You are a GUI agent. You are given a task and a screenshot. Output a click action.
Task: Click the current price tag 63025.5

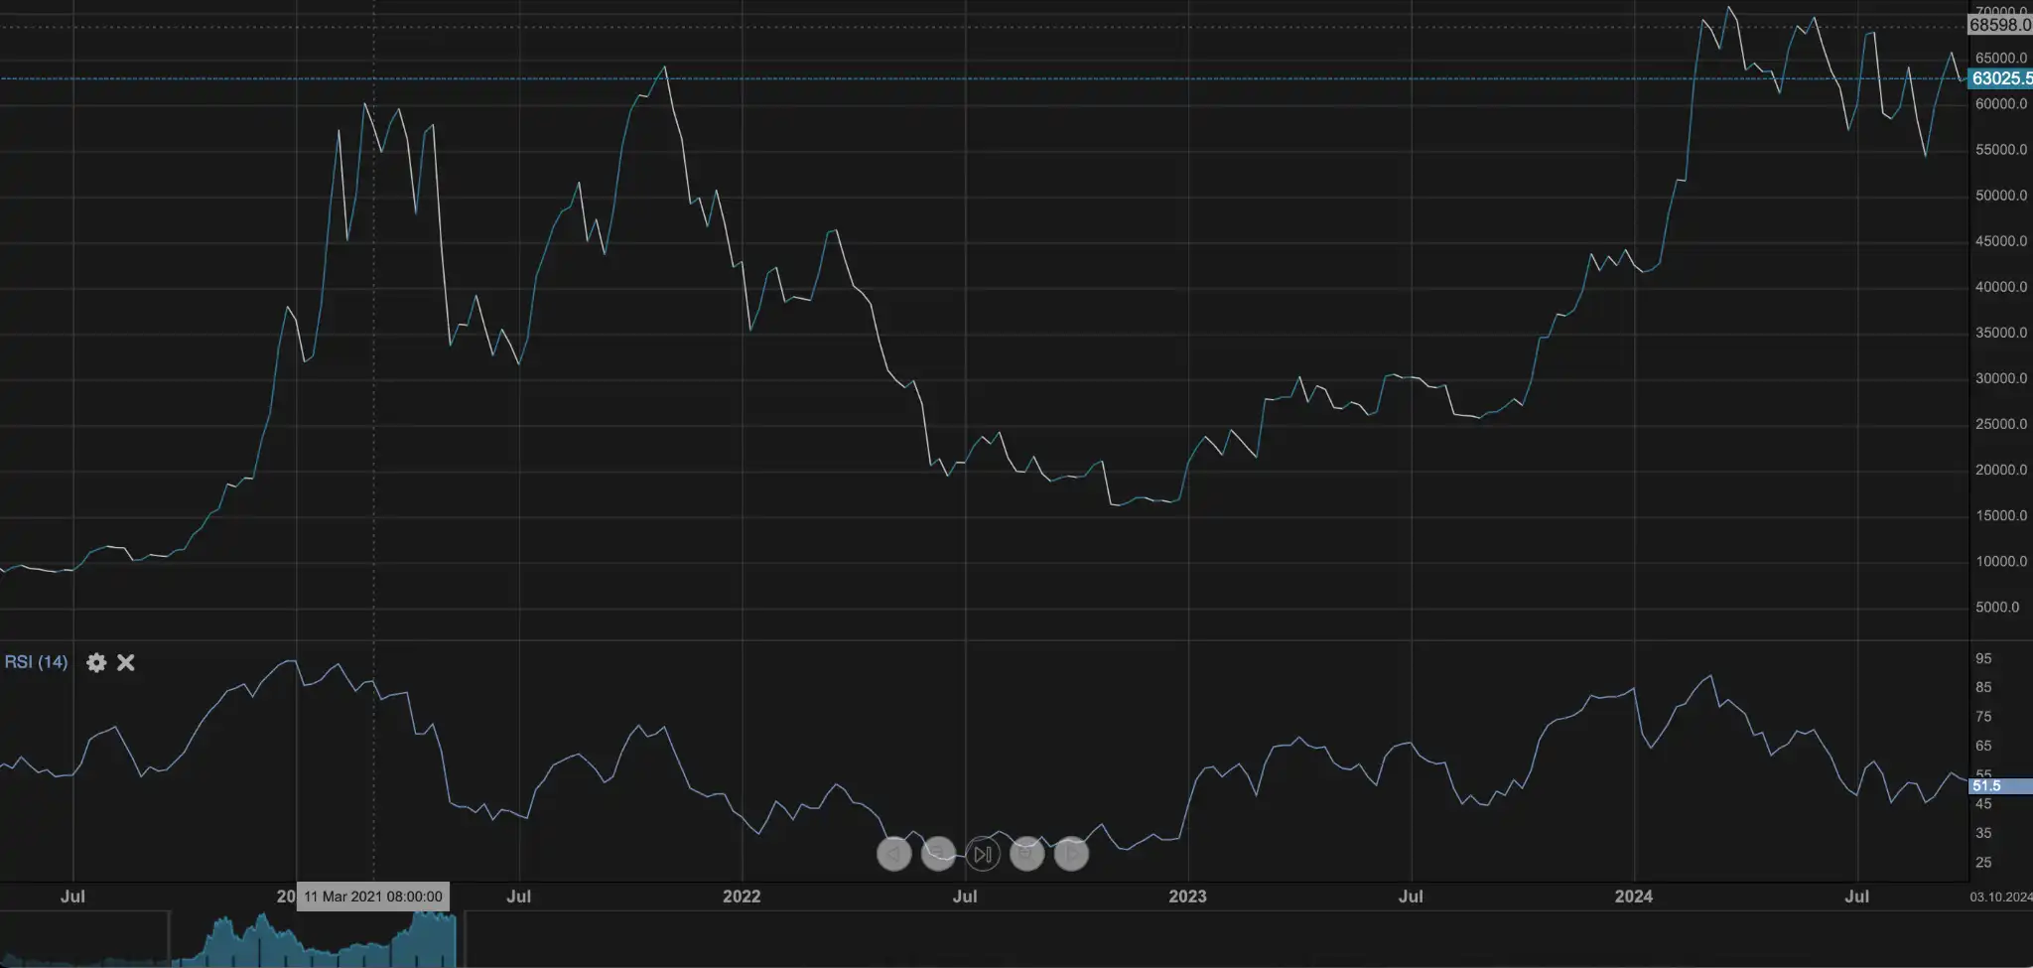pos(2000,78)
